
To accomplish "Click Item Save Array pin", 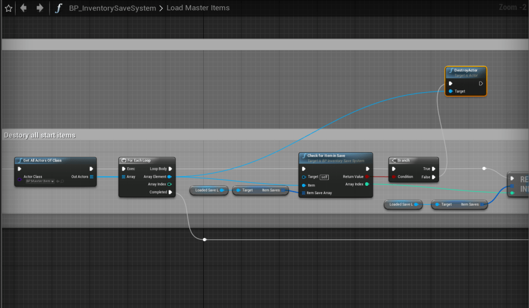I will pyautogui.click(x=304, y=193).
